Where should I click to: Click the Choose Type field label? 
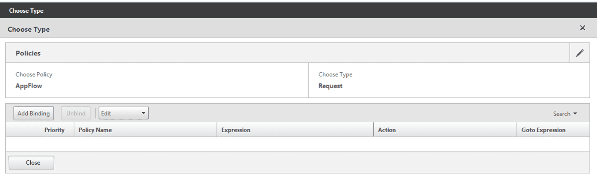335,74
